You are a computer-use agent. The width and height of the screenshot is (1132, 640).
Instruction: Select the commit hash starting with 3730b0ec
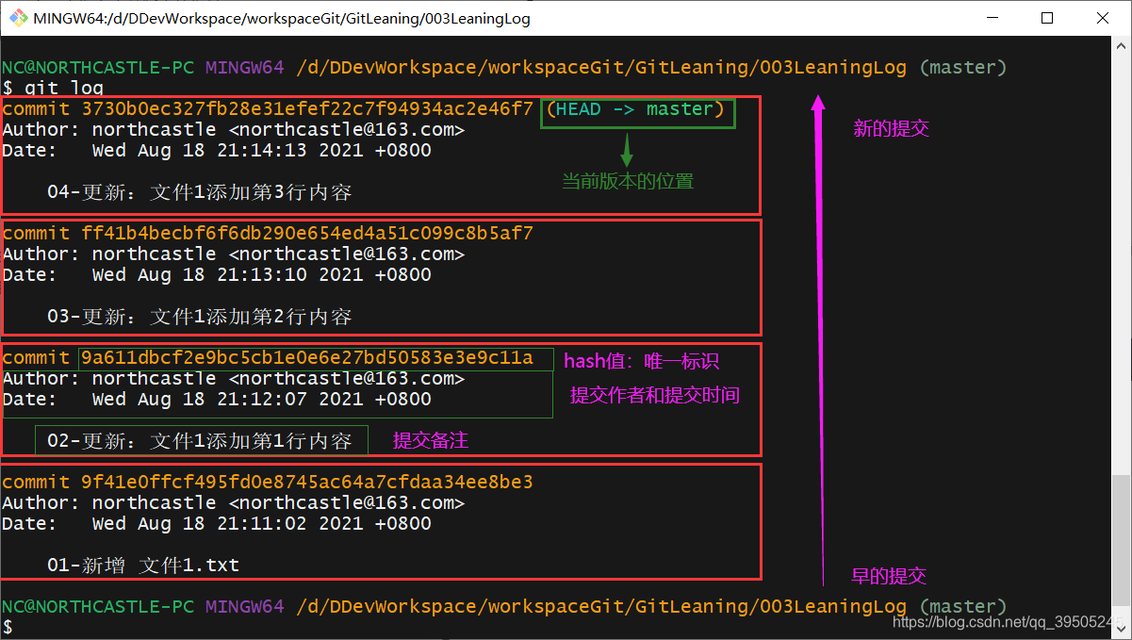pos(307,109)
